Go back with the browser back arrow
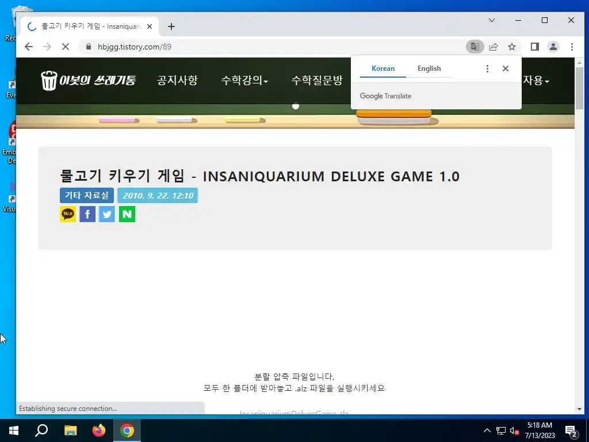The height and width of the screenshot is (442, 589). pos(29,47)
